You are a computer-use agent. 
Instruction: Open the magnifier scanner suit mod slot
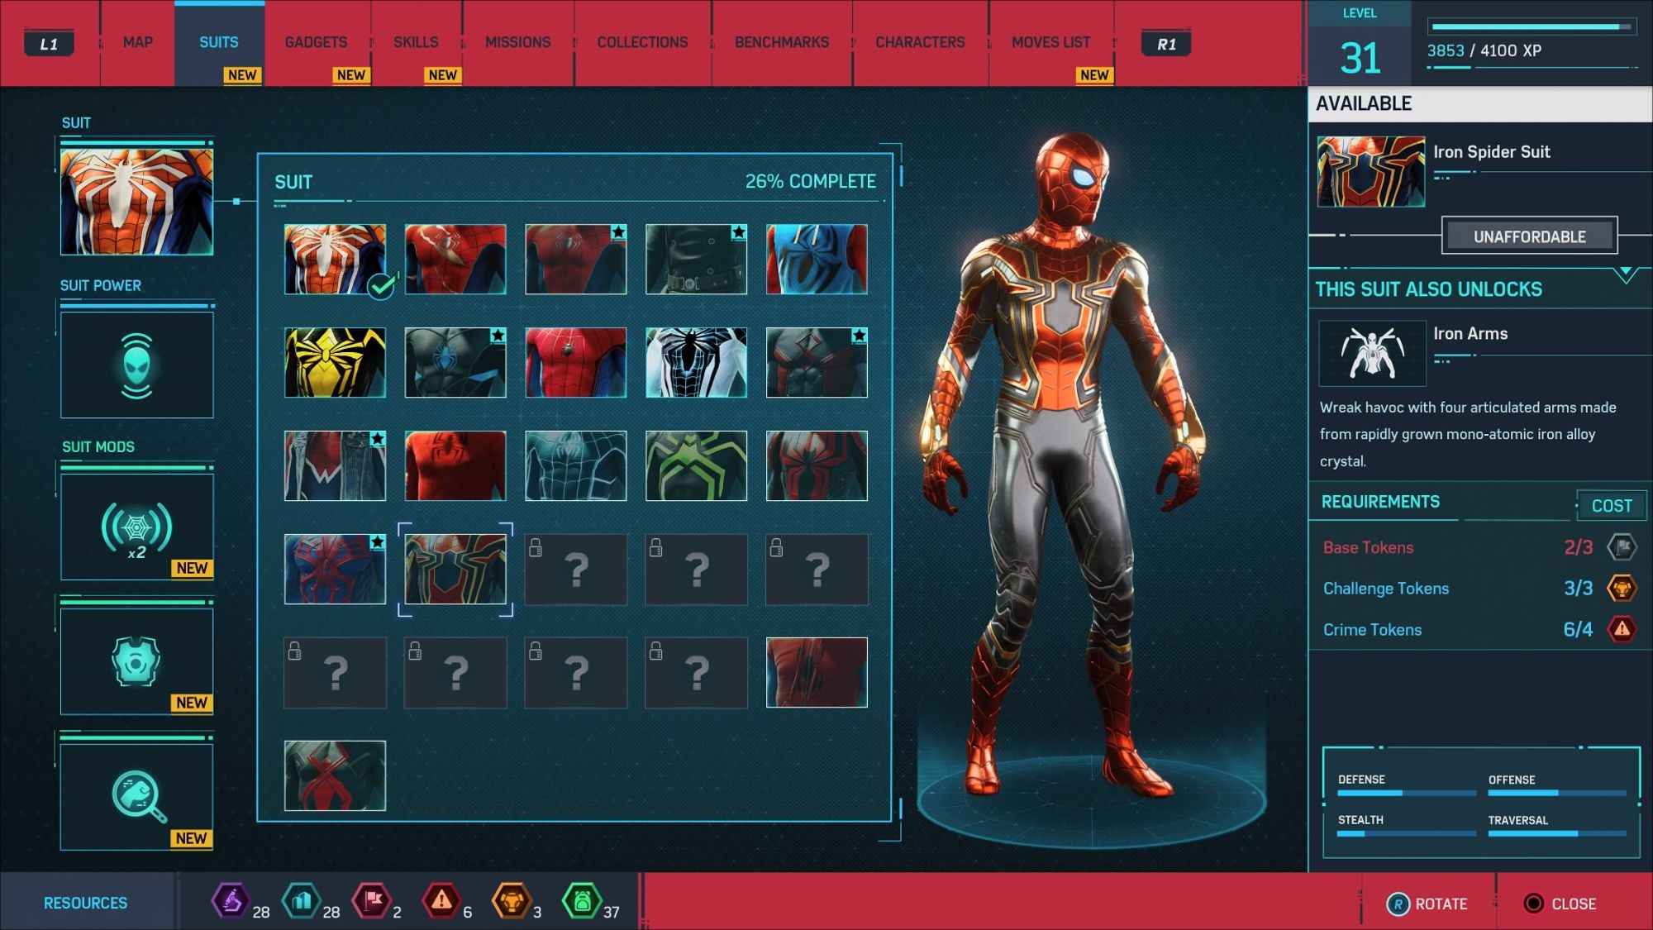coord(136,796)
